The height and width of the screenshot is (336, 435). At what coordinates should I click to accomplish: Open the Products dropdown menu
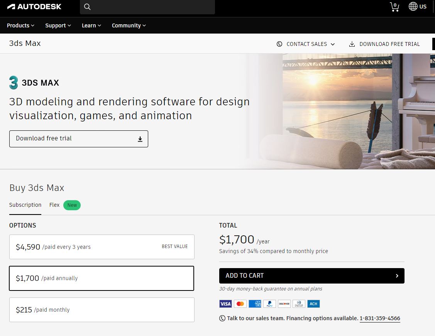pos(20,25)
